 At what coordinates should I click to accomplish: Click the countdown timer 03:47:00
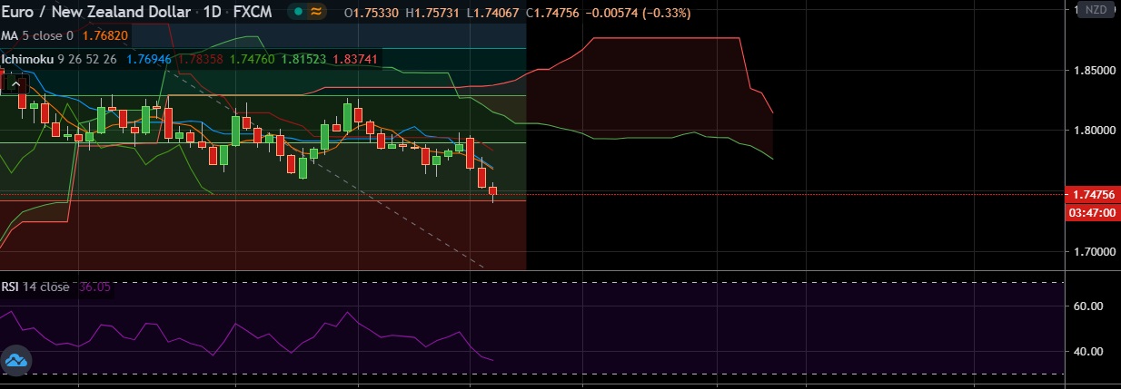[1093, 211]
